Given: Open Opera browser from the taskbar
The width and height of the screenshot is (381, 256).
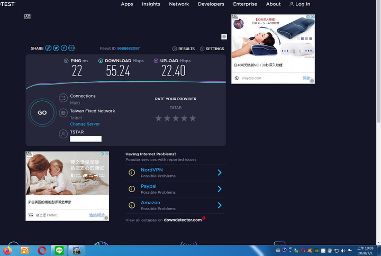Looking at the screenshot, I should pyautogui.click(x=42, y=250).
